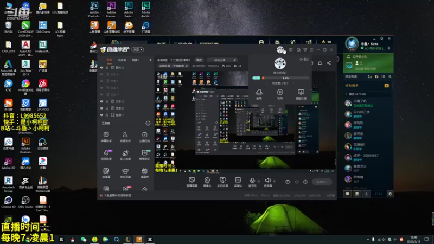Toggle visibility of the 文本 3 layer
This screenshot has height=244, width=434.
tap(101, 101)
